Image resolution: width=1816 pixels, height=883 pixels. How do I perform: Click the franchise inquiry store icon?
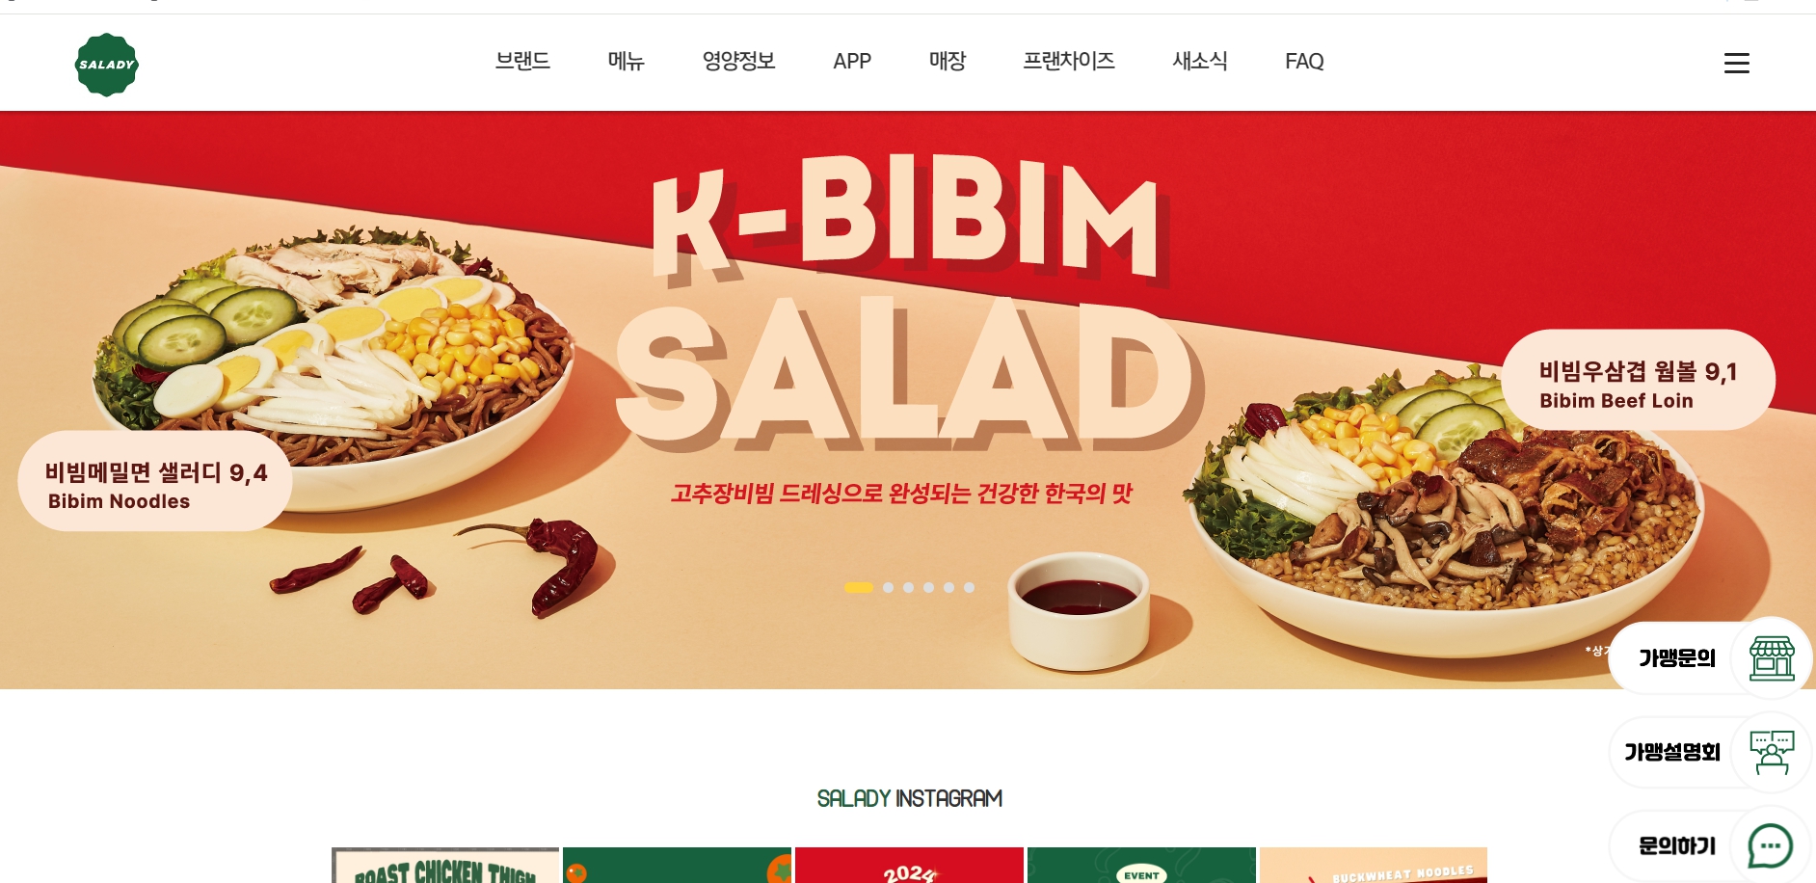point(1772,658)
